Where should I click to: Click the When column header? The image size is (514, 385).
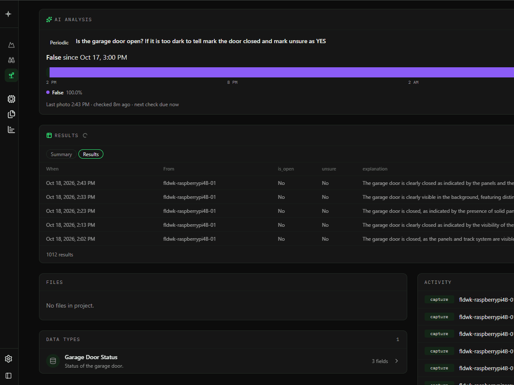tap(53, 169)
